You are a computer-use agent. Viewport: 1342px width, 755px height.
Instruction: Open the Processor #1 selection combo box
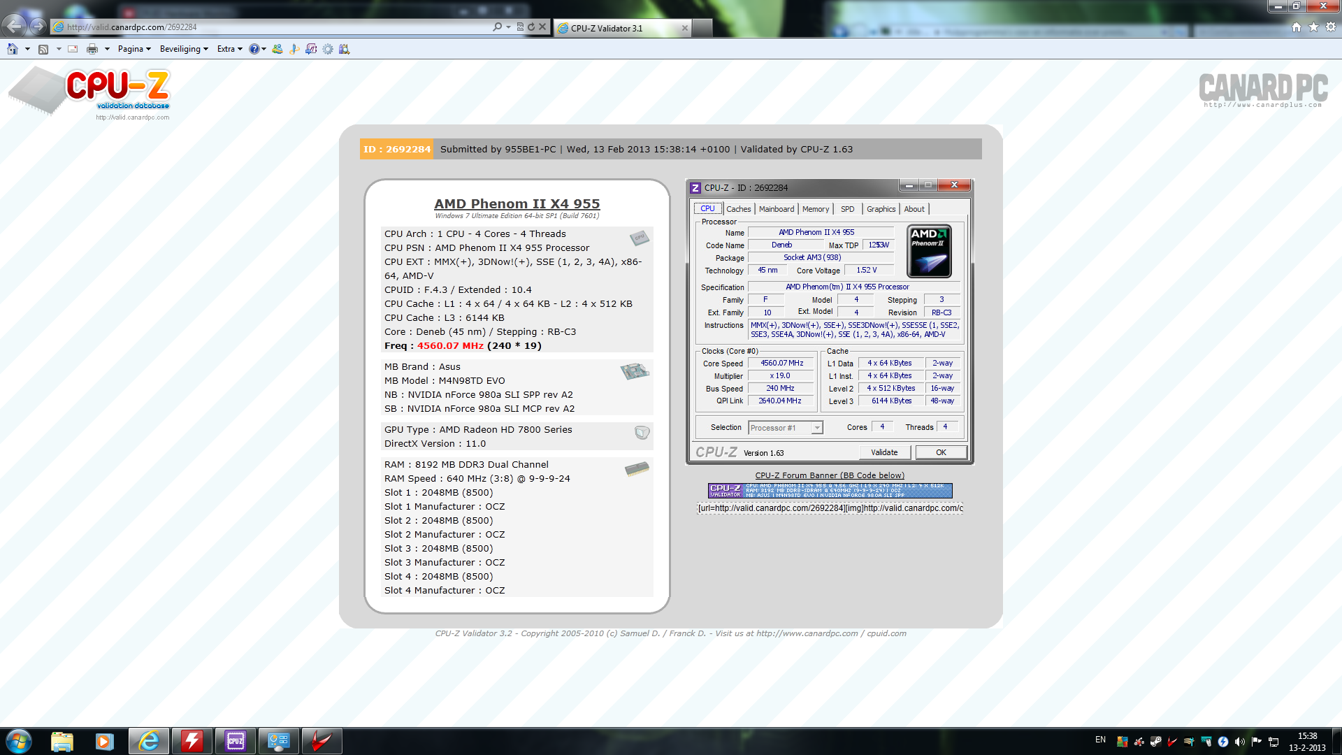(x=785, y=428)
